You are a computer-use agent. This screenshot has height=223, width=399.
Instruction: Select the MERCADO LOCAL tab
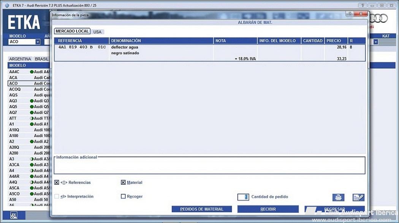click(x=72, y=31)
